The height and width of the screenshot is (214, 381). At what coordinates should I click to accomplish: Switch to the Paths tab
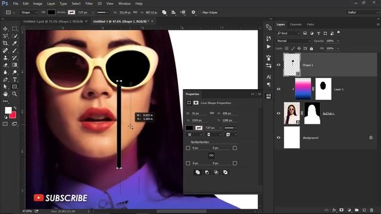point(310,24)
